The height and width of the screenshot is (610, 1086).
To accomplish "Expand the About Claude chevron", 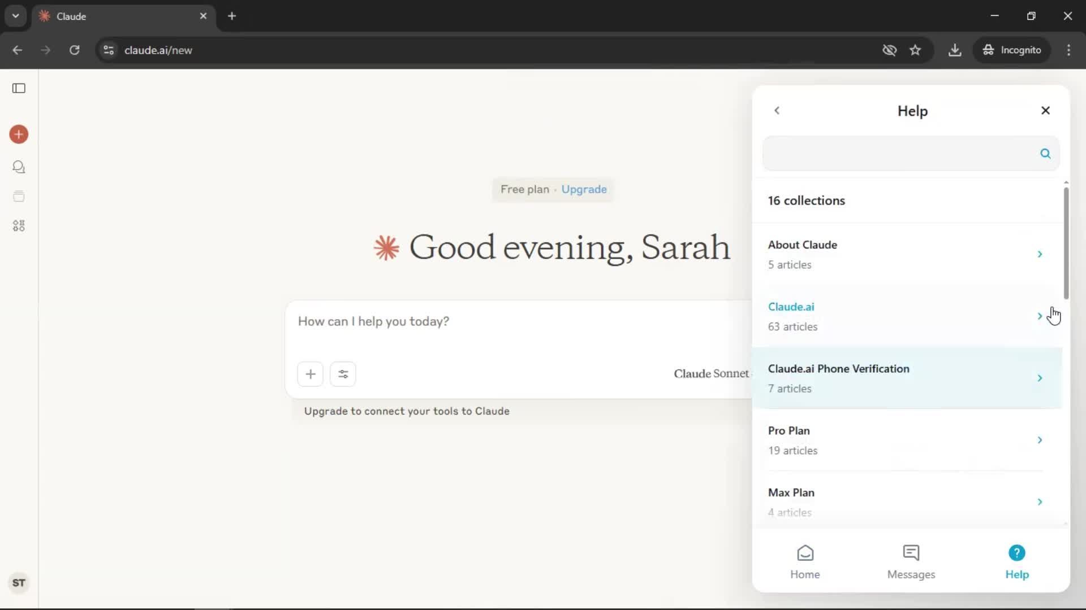I will pos(1040,254).
